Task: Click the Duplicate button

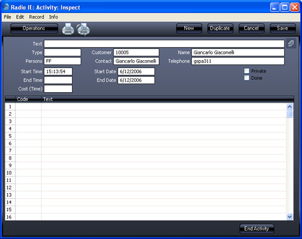Action: [x=220, y=28]
